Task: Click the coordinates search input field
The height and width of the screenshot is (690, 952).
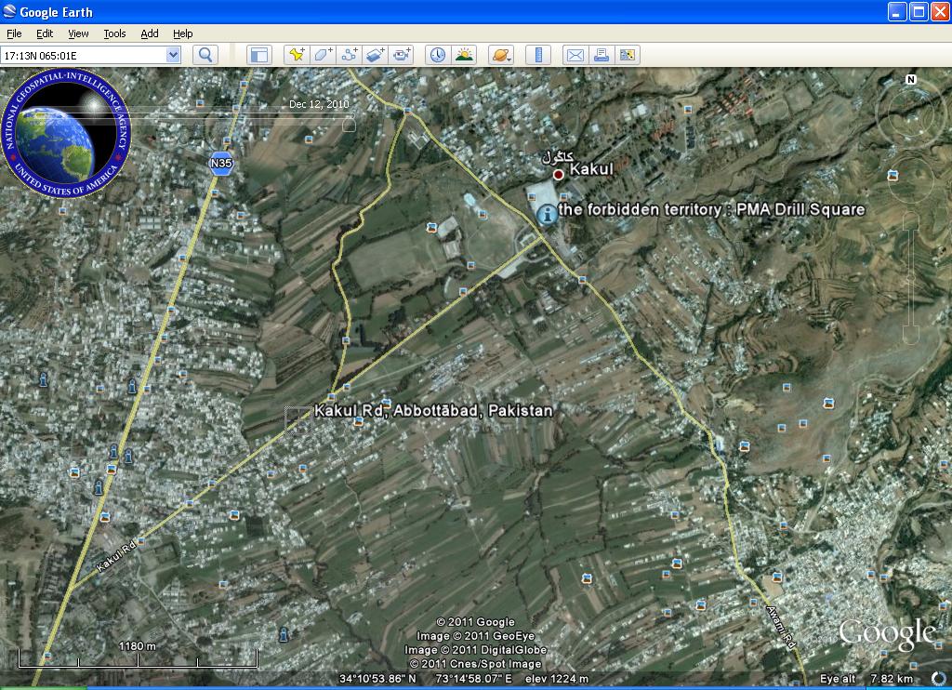Action: click(84, 55)
